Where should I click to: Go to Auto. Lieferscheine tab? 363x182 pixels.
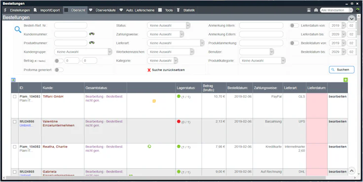(137, 10)
